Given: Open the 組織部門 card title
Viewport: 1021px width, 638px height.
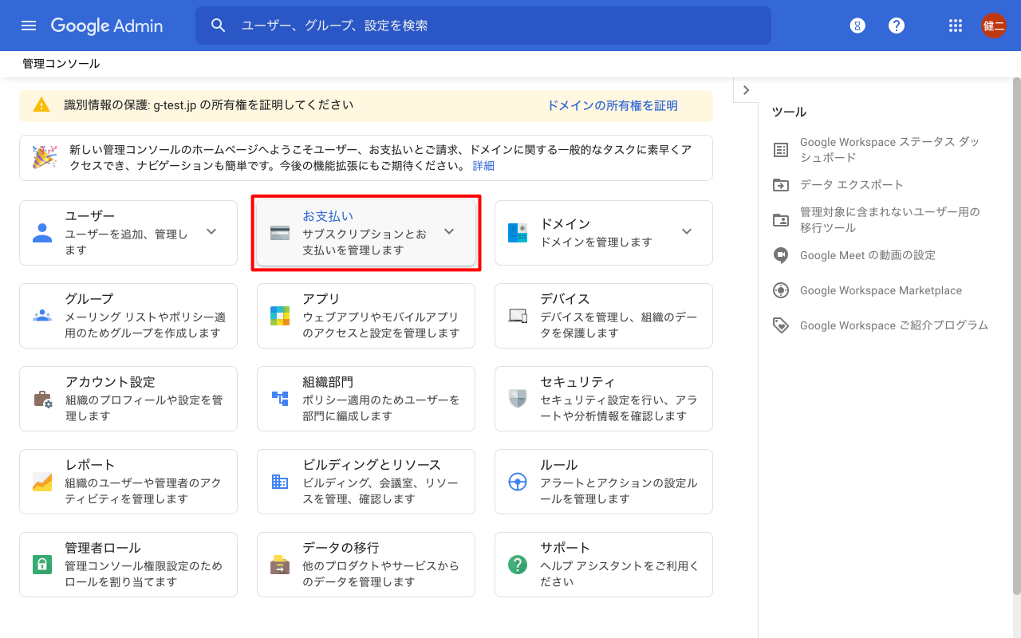Looking at the screenshot, I should pyautogui.click(x=328, y=382).
